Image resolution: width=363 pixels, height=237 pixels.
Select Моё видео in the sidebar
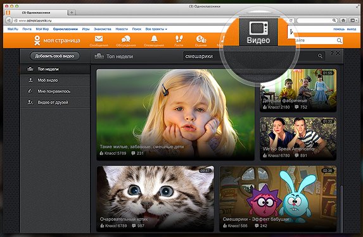[55, 80]
